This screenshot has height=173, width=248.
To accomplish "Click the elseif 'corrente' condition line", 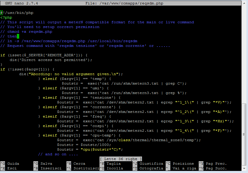I will pos(79,107).
